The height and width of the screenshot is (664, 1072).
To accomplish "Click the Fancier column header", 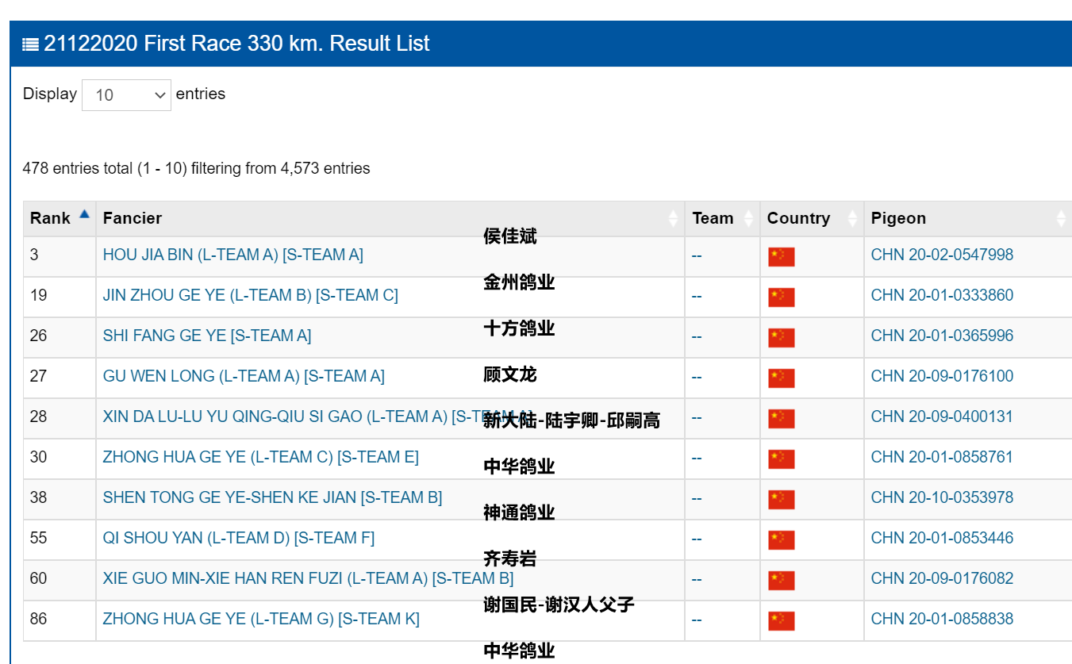I will pyautogui.click(x=390, y=218).
